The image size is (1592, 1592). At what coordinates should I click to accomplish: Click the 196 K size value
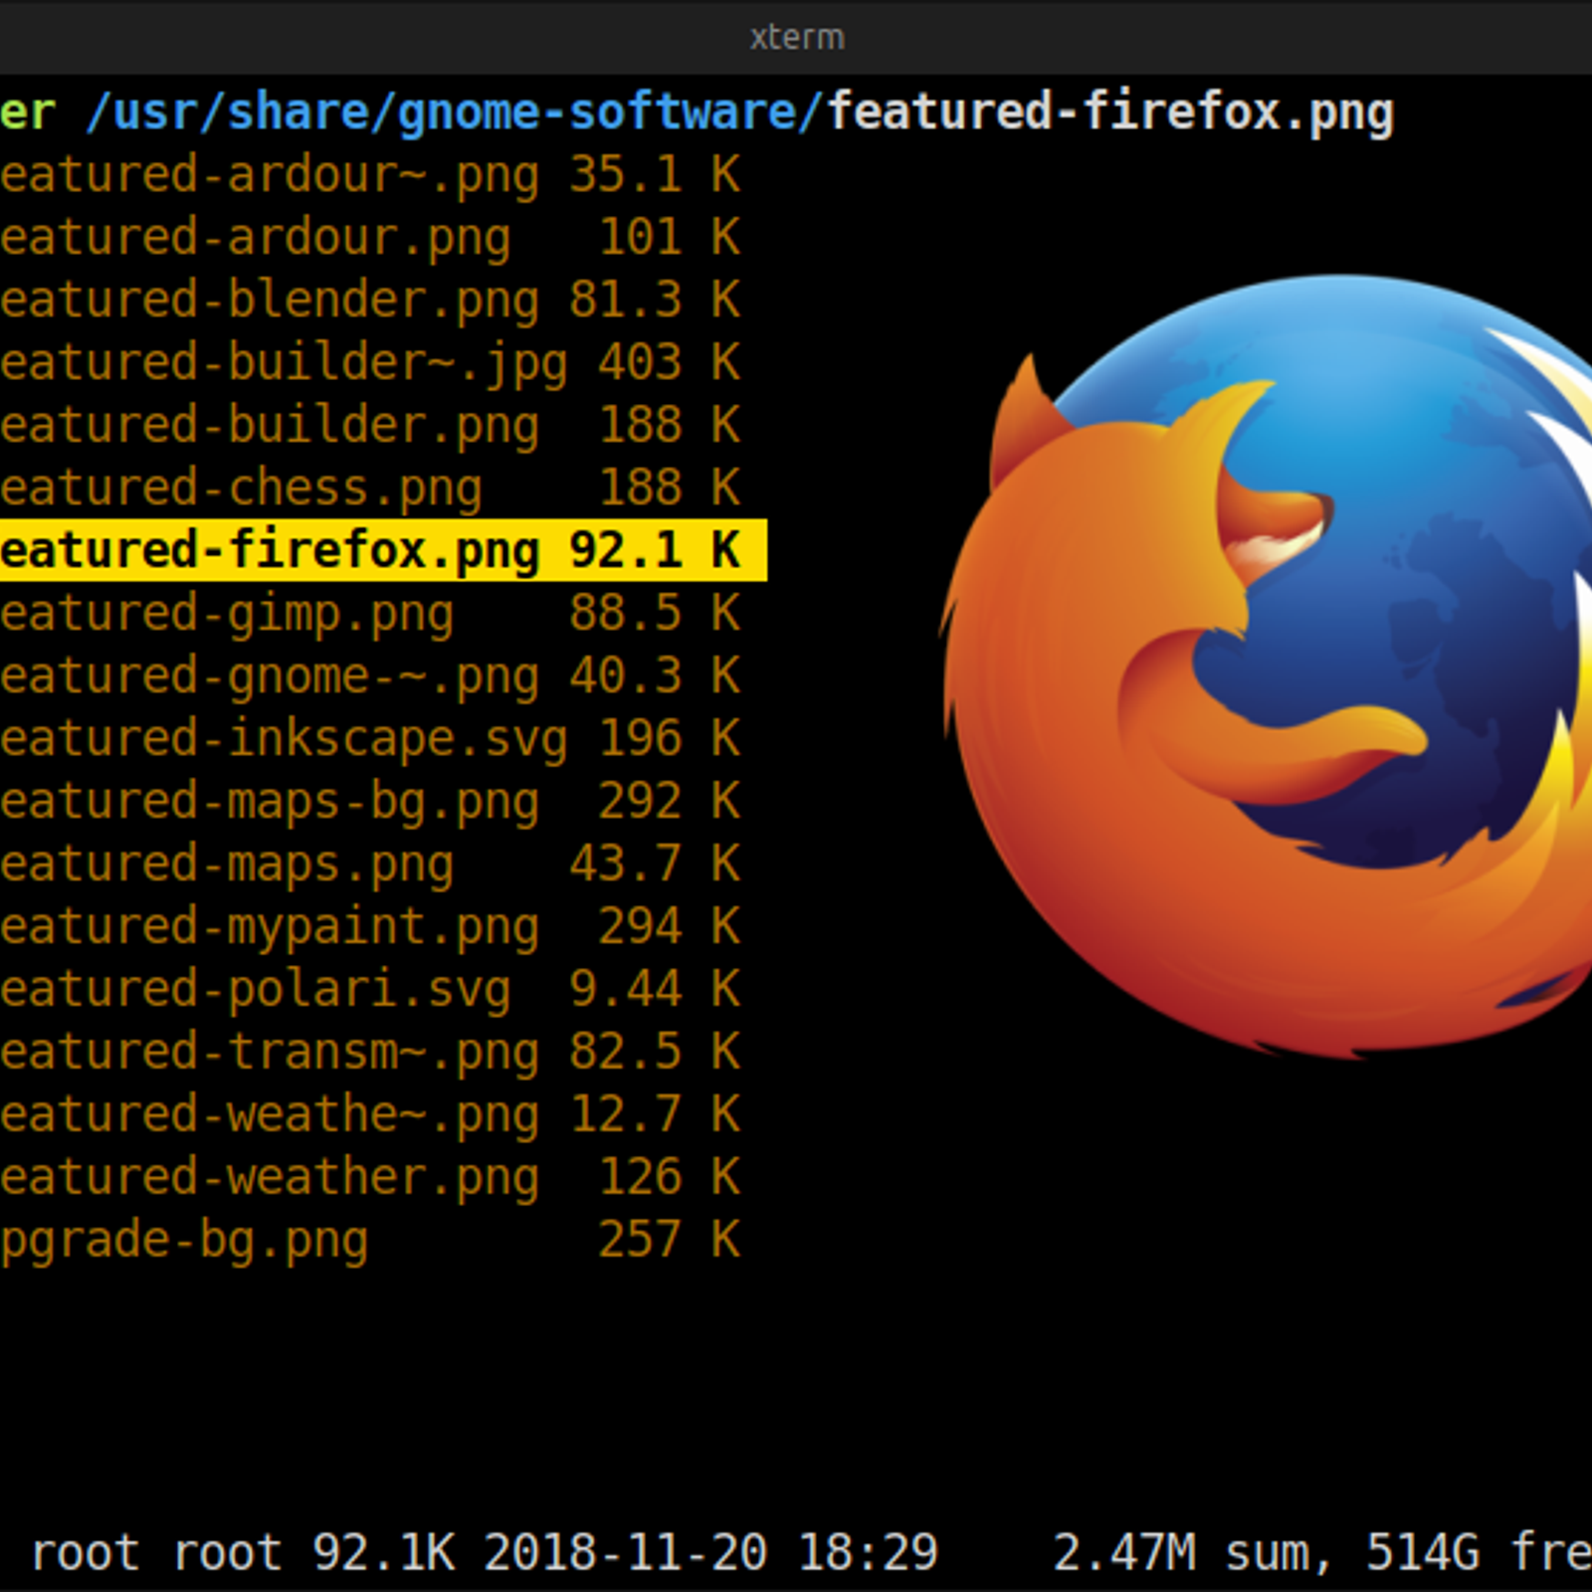[x=668, y=739]
